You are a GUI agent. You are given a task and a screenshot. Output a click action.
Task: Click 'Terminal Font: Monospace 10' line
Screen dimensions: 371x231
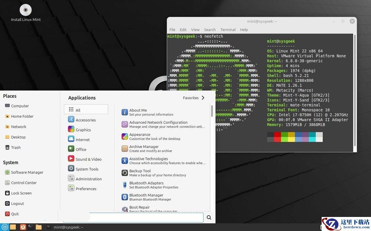pos(298,110)
